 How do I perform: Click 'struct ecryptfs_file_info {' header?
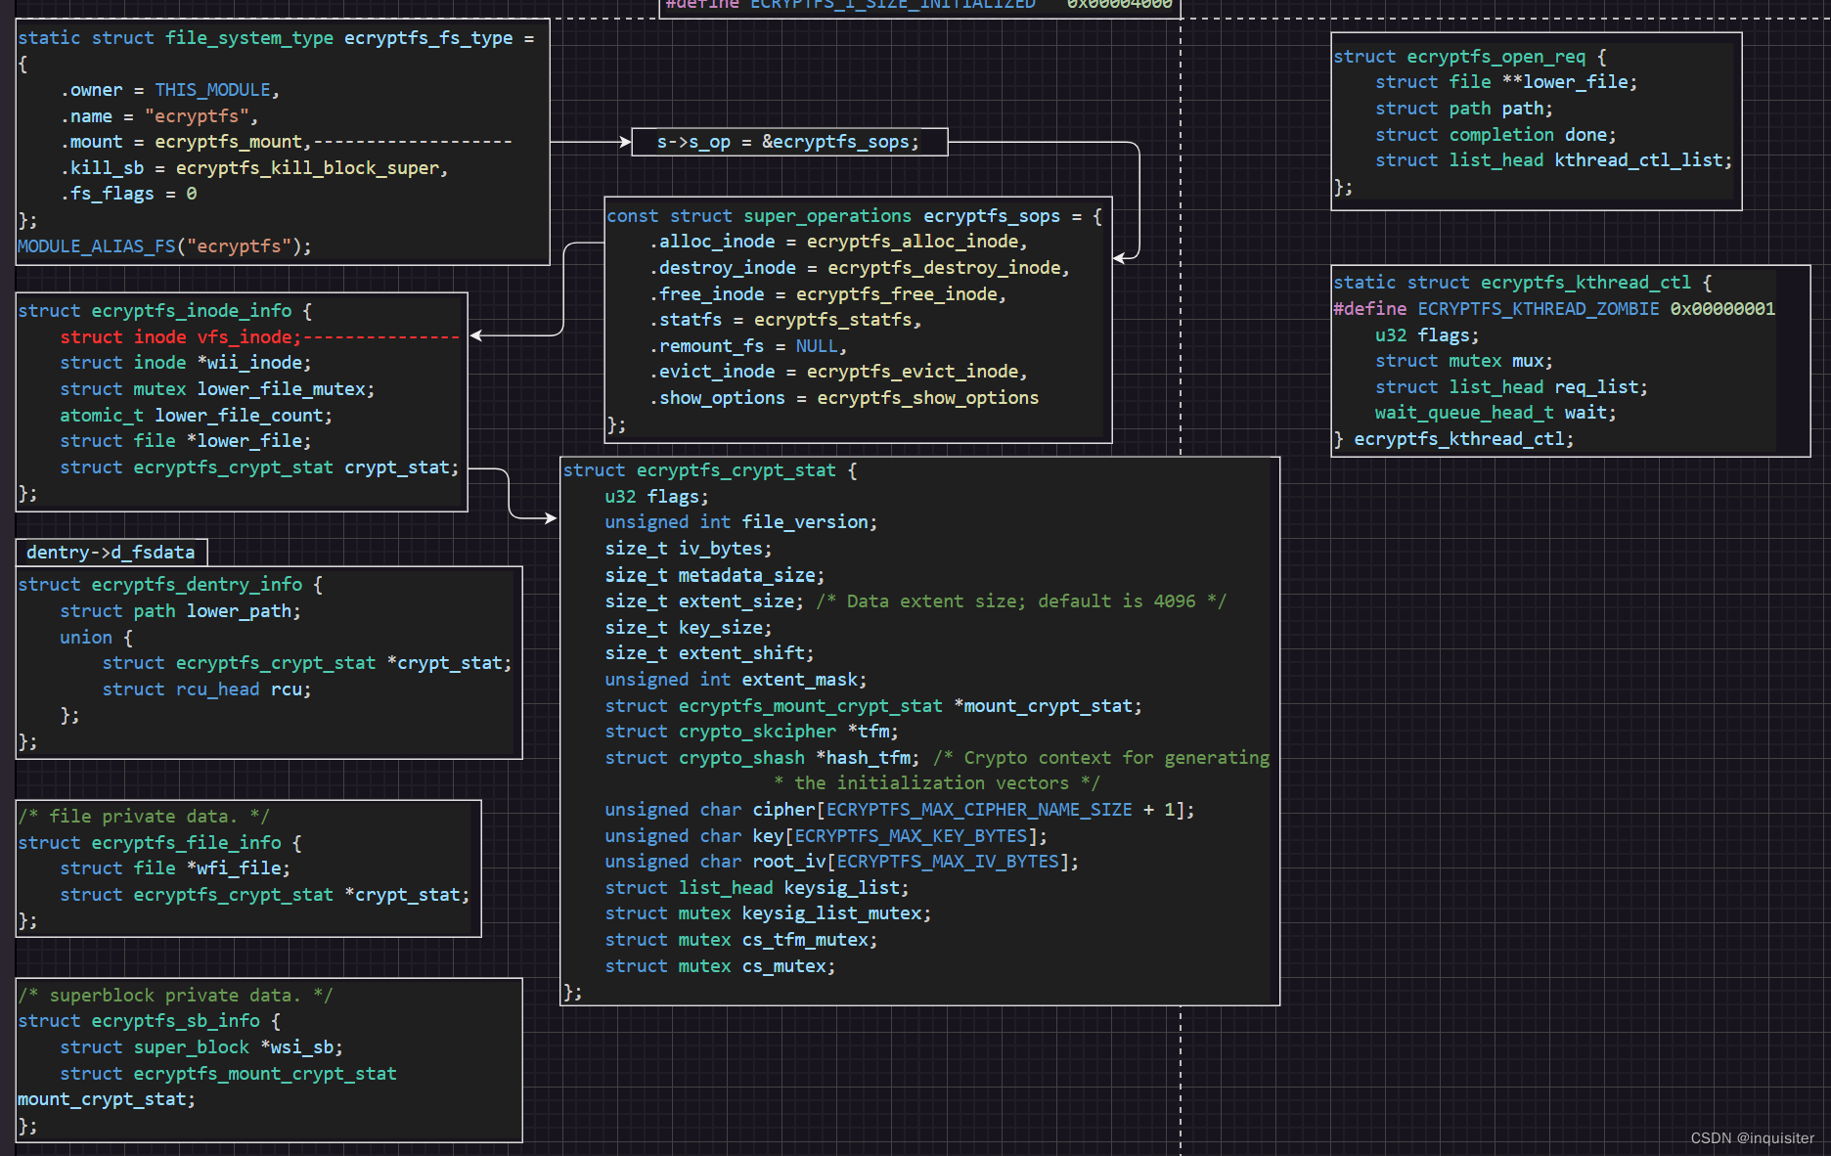tap(159, 843)
